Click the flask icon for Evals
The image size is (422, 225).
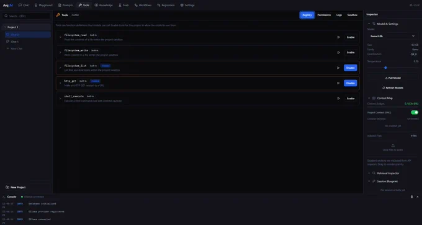pos(120,5)
